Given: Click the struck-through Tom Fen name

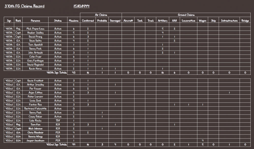Looking at the screenshot, I should coord(35,124).
